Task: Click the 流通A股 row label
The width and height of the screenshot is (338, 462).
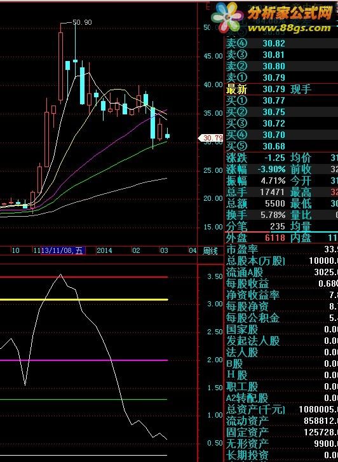Action: tap(245, 272)
